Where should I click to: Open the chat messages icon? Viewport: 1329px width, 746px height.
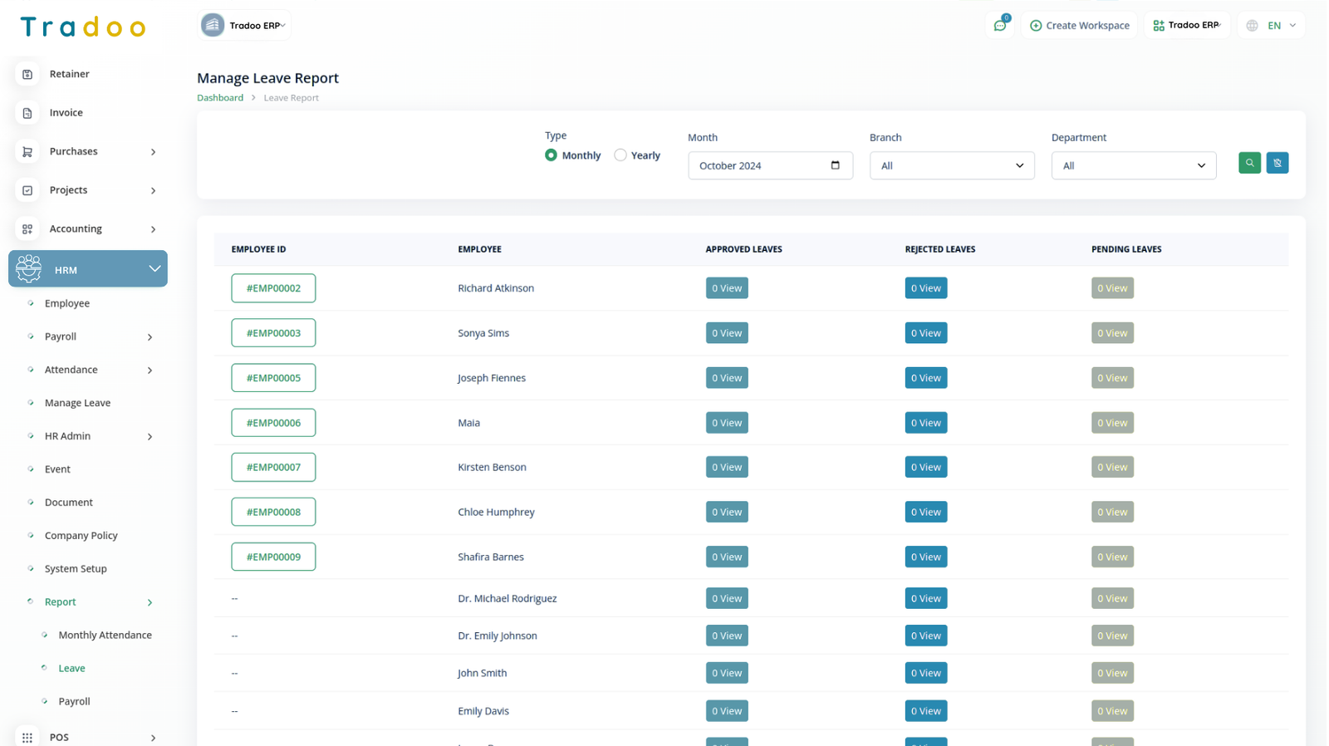pos(1000,26)
